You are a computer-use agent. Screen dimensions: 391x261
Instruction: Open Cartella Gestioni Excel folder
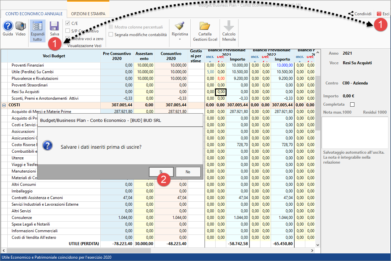coord(205,26)
